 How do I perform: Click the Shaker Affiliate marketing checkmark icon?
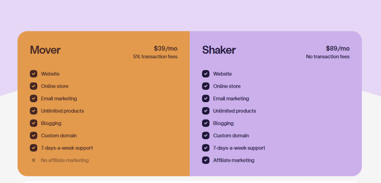pos(206,160)
